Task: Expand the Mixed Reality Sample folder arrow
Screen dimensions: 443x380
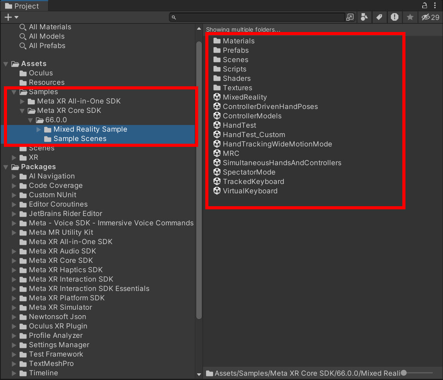Action: tap(39, 129)
